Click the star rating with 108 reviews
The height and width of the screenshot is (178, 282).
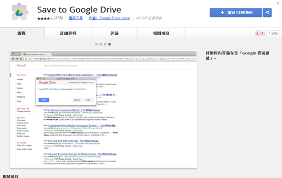(x=50, y=18)
